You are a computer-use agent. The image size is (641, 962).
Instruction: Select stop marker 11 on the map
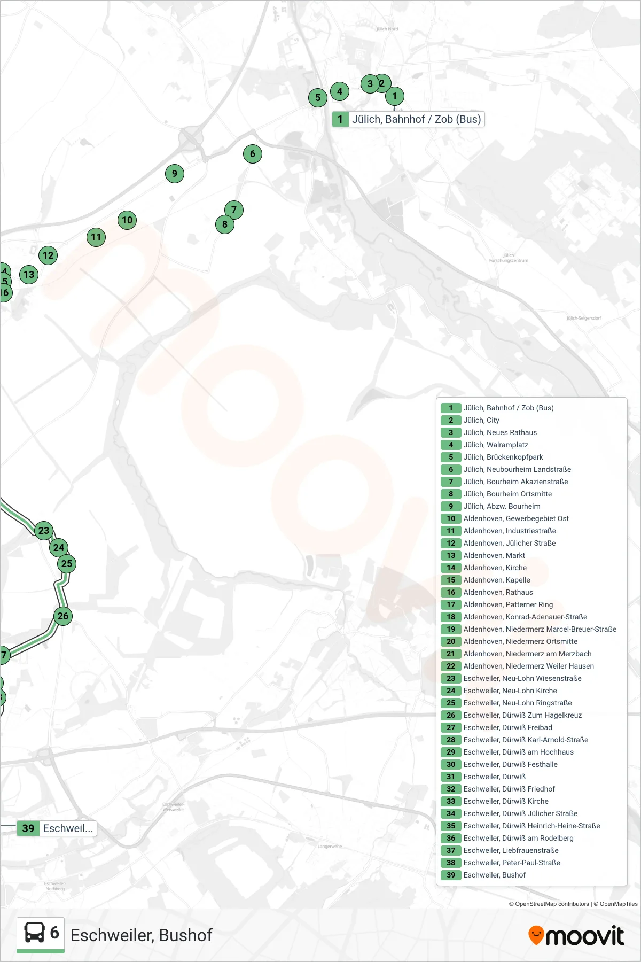(96, 237)
